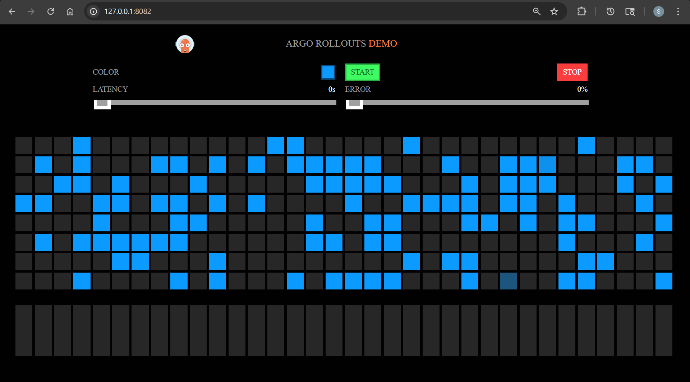Reload the current page
Screen dimensions: 690x382
[51, 11]
